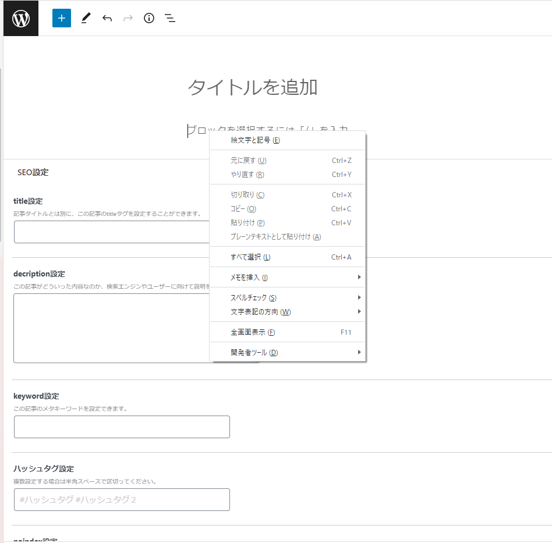The height and width of the screenshot is (543, 552).
Task: Select プレーンテキストとして貼り付け option
Action: (x=288, y=236)
